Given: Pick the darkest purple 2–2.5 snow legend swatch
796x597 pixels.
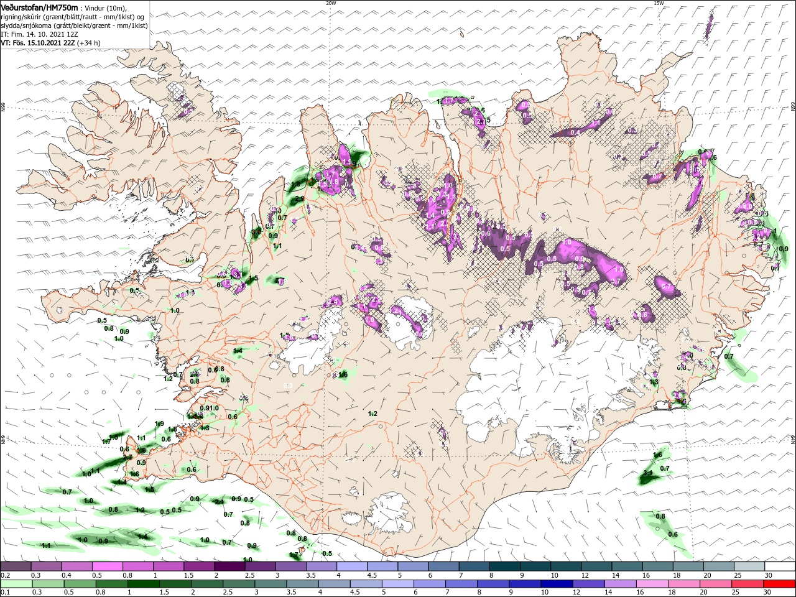Looking at the screenshot, I should [229, 567].
